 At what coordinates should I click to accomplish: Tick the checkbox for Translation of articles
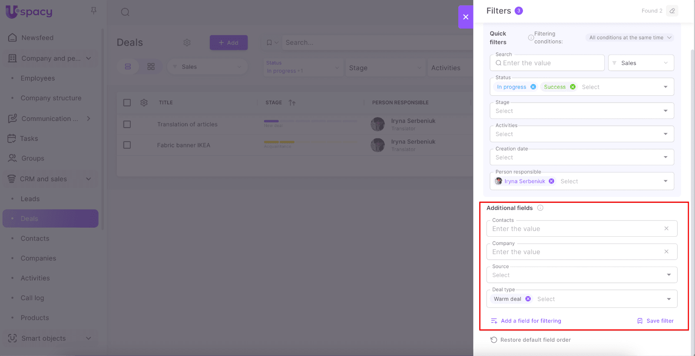[127, 124]
